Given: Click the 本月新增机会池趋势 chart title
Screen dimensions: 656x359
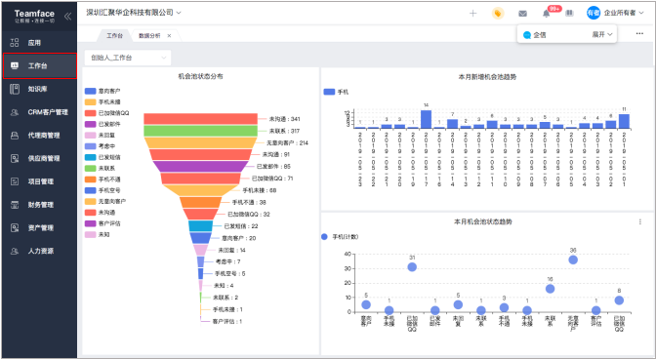Looking at the screenshot, I should [487, 77].
